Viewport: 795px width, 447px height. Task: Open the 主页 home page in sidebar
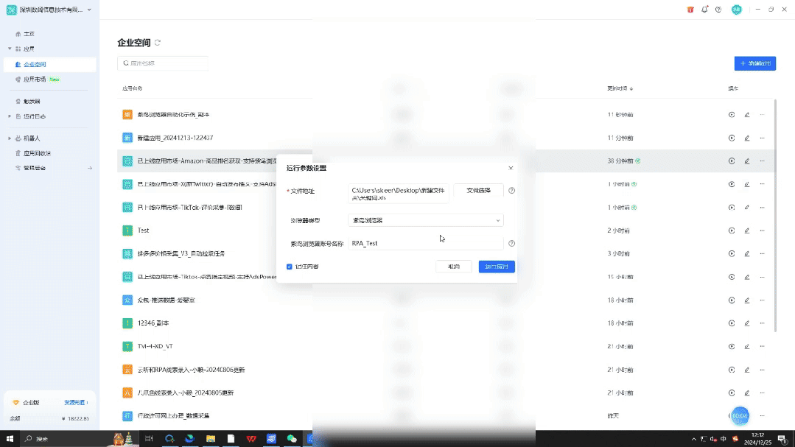[29, 32]
